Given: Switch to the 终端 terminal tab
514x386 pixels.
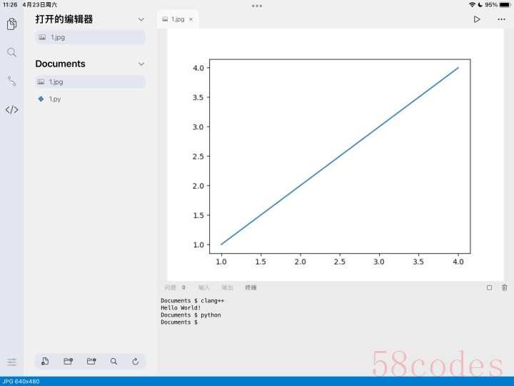Looking at the screenshot, I should tap(251, 287).
